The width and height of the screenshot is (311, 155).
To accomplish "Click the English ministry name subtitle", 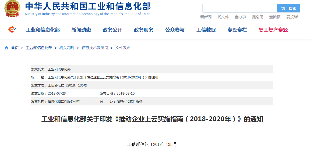I will pos(88,14).
